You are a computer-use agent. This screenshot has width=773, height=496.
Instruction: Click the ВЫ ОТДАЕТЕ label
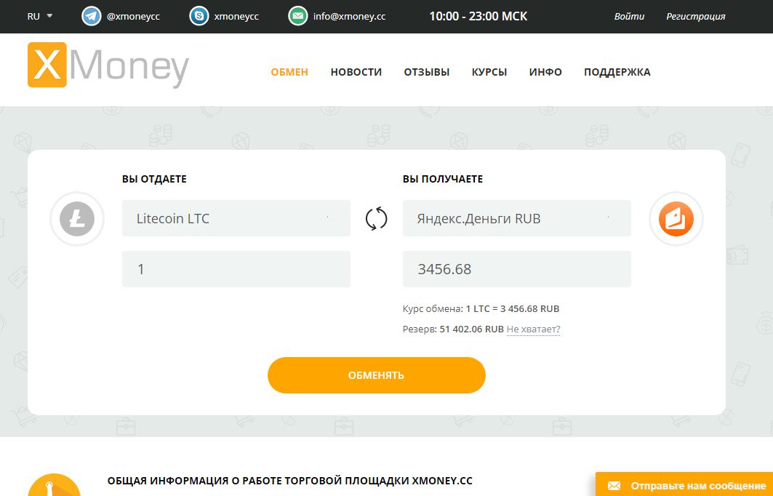(154, 179)
